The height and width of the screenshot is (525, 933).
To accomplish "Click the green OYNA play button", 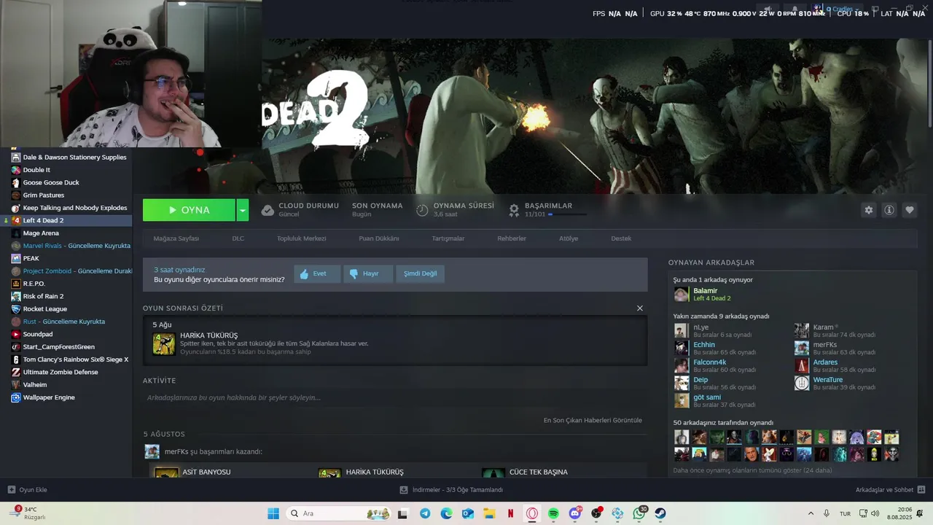I will point(189,210).
